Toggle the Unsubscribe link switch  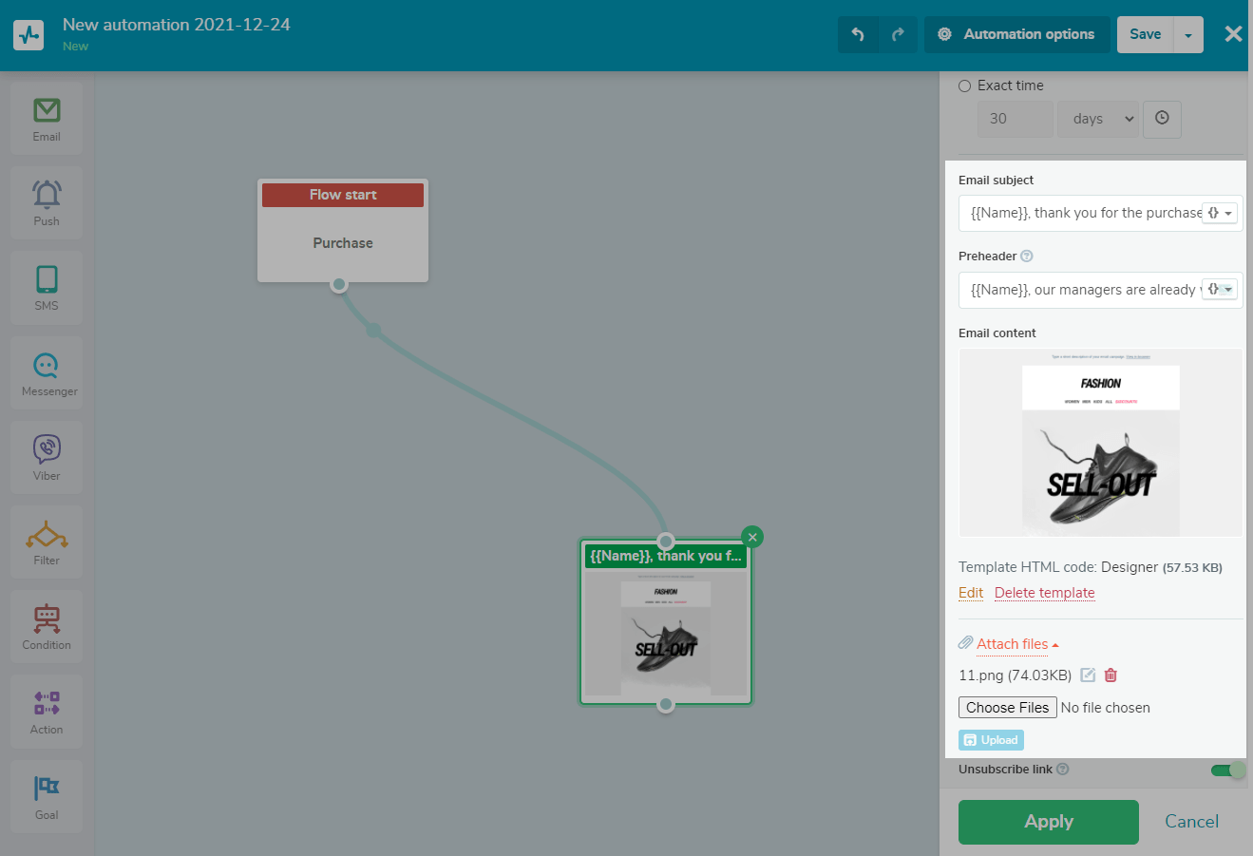click(1227, 770)
